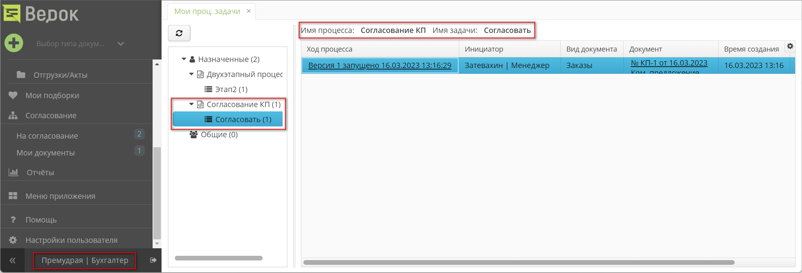Screen dimensions: 802x273
Task: Click the user label Премудрая | Бухгалтер
Action: click(x=85, y=260)
